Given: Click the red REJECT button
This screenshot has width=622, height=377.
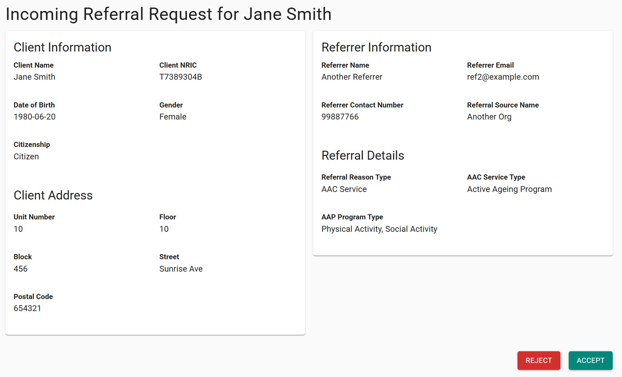Looking at the screenshot, I should (538, 361).
